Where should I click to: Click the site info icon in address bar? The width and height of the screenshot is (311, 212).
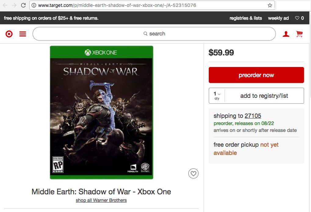(x=34, y=5)
